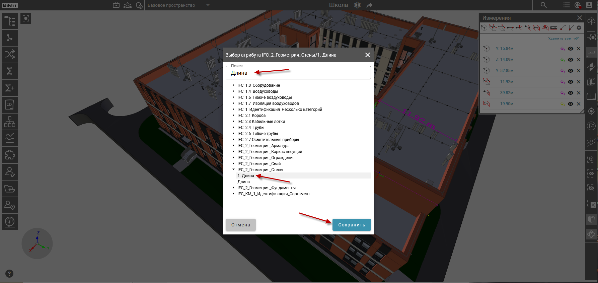Click the search magnifier in top bar
The height and width of the screenshot is (283, 598).
[x=543, y=5]
